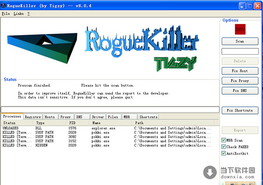
Task: Click PID 1576 cell
Action: click(x=72, y=128)
